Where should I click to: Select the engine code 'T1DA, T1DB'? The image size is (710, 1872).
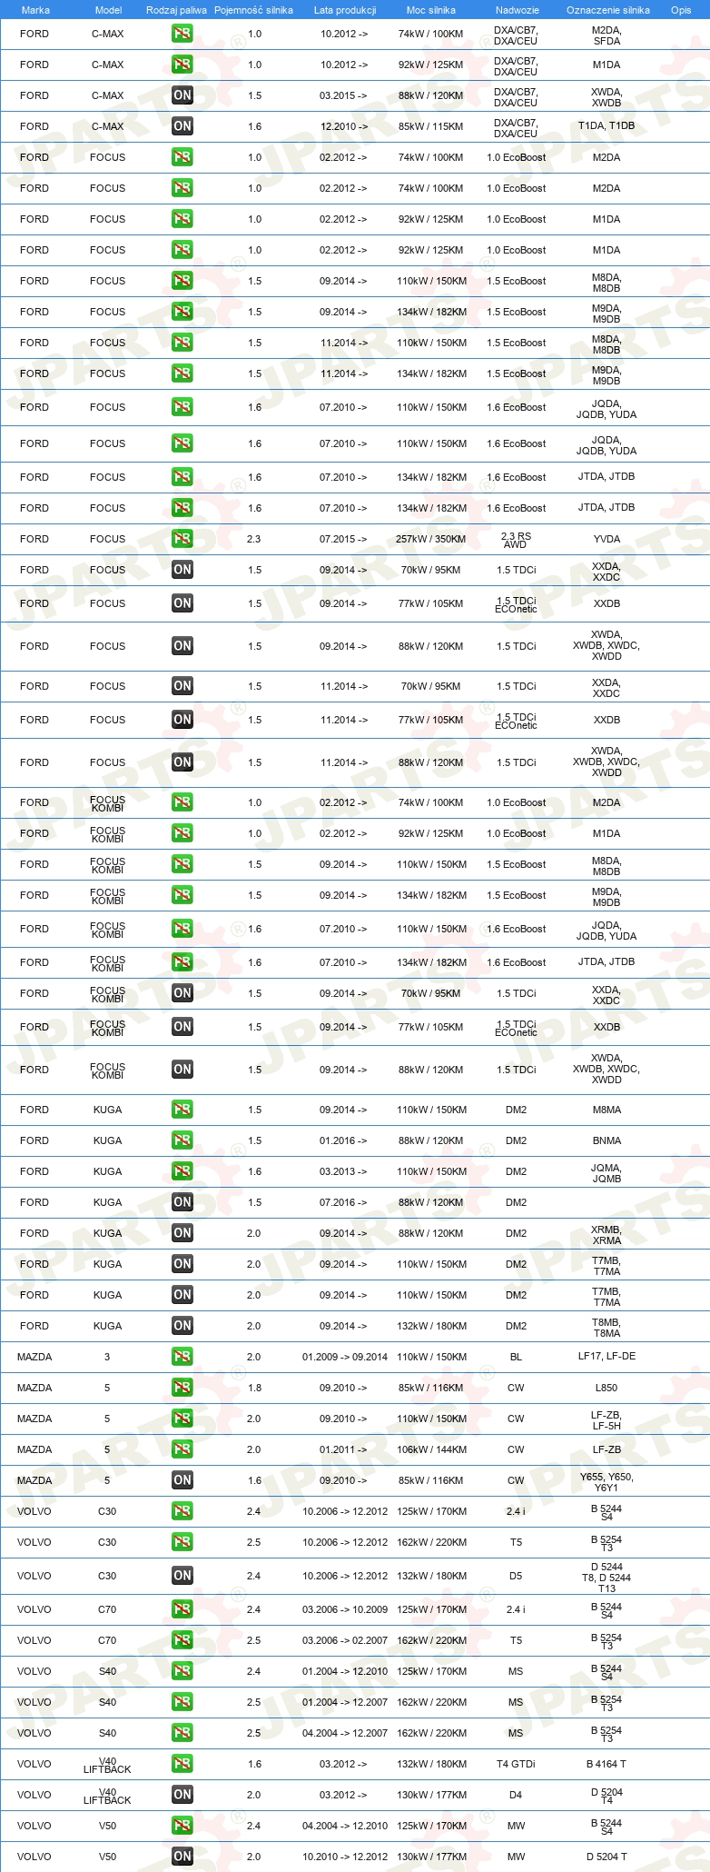pos(606,125)
